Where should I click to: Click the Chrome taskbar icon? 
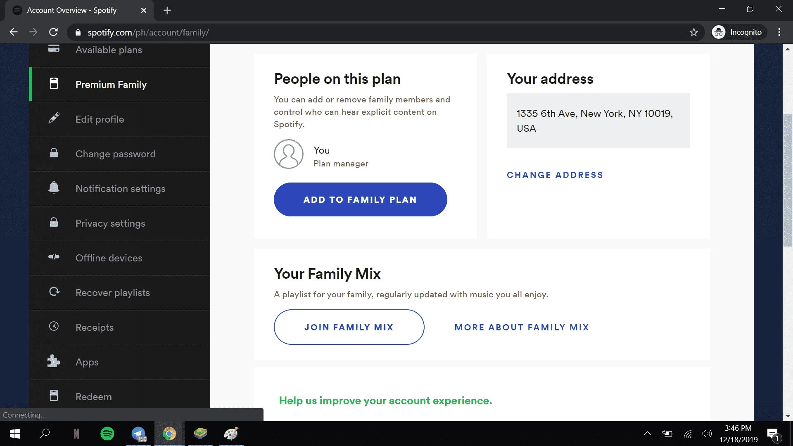tap(169, 434)
